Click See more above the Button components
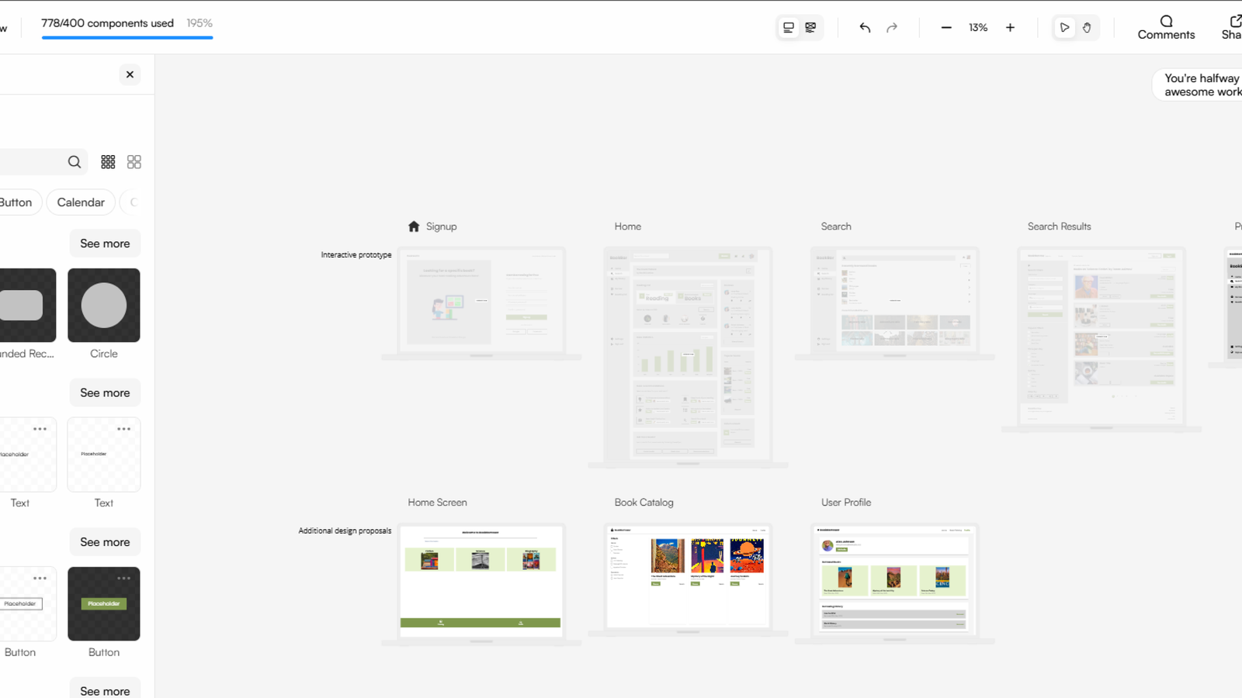The width and height of the screenshot is (1242, 698). tap(105, 542)
